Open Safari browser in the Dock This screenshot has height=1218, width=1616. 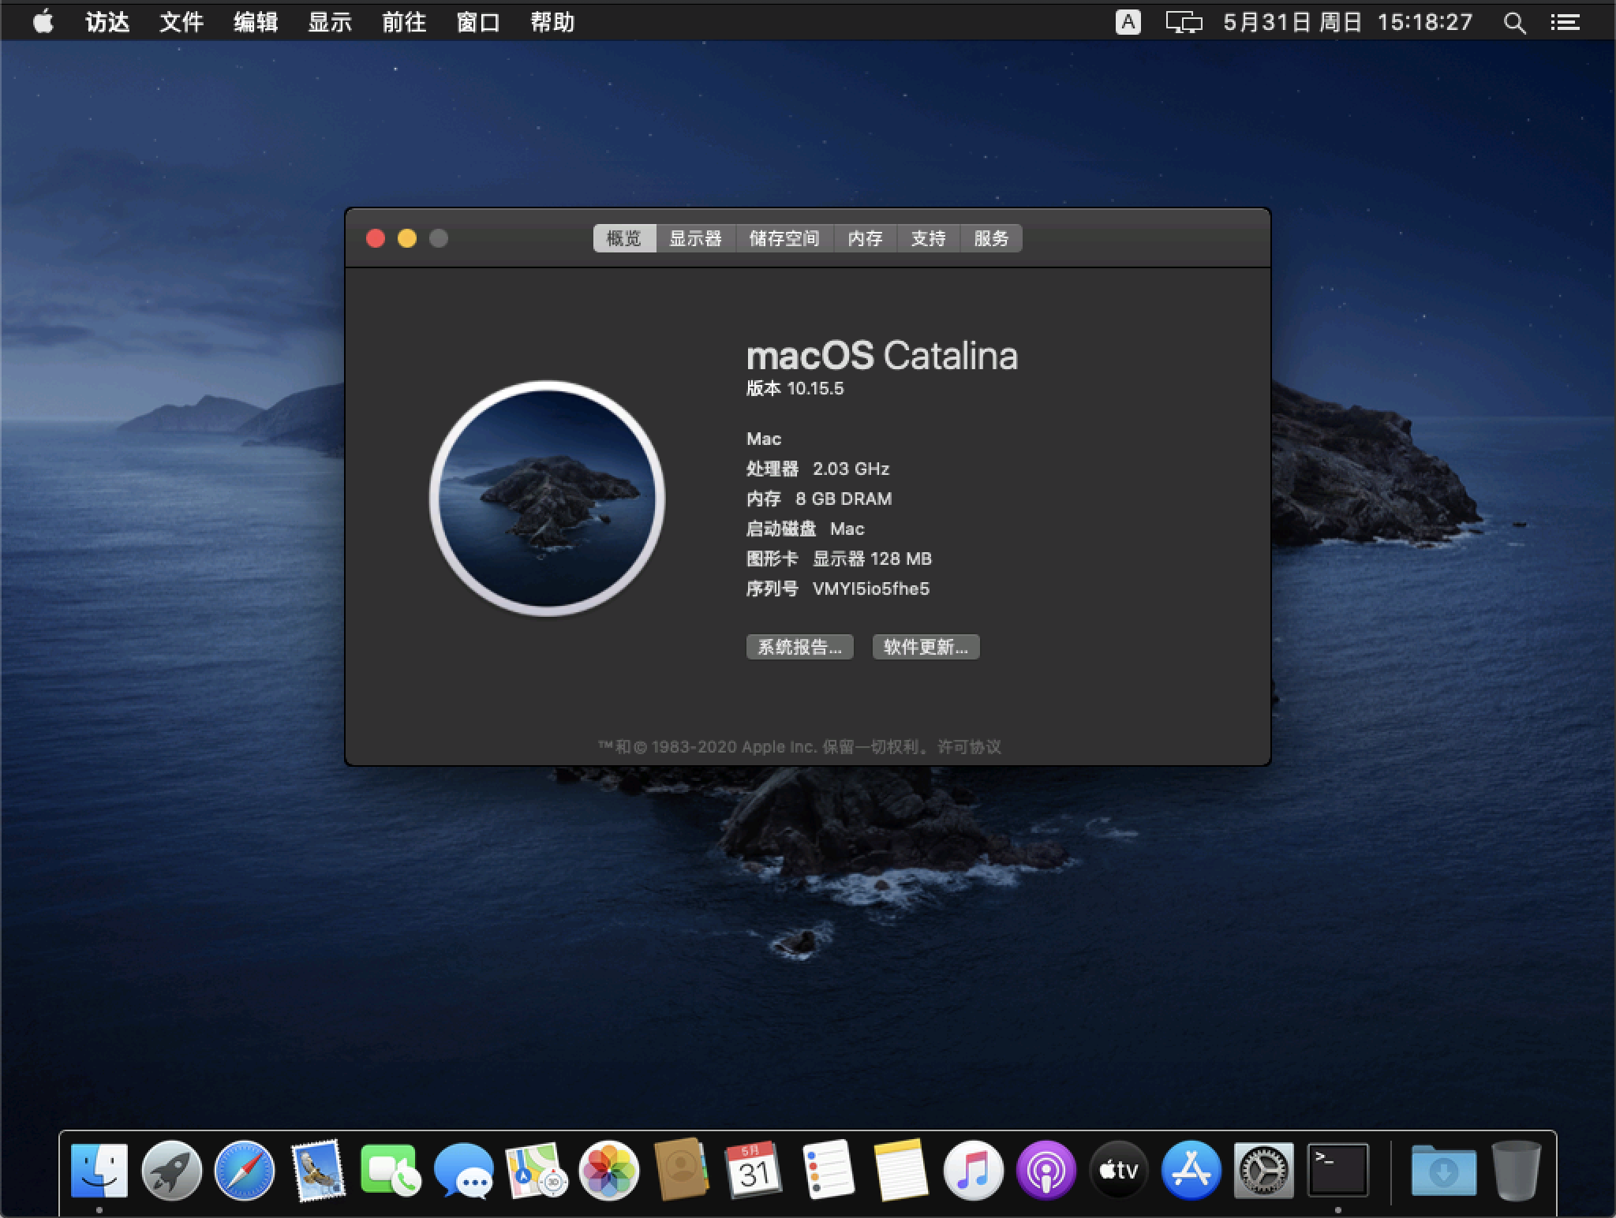pyautogui.click(x=245, y=1171)
